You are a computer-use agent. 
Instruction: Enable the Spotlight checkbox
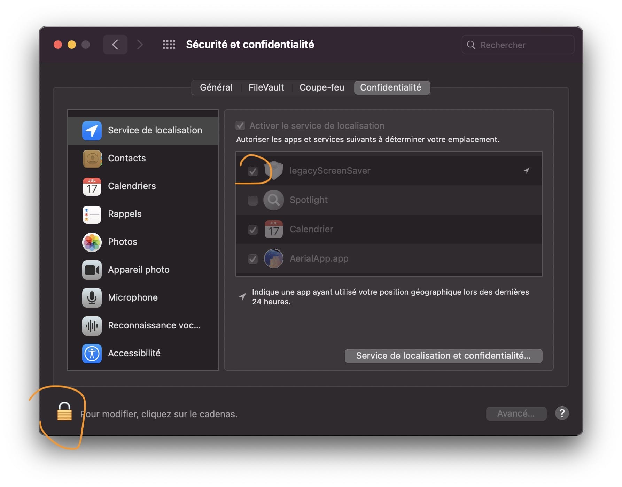[x=253, y=200]
